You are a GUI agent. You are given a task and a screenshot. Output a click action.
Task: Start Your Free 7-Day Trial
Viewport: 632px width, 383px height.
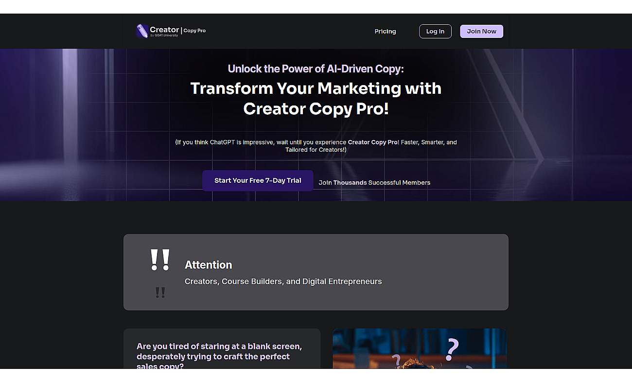point(258,180)
